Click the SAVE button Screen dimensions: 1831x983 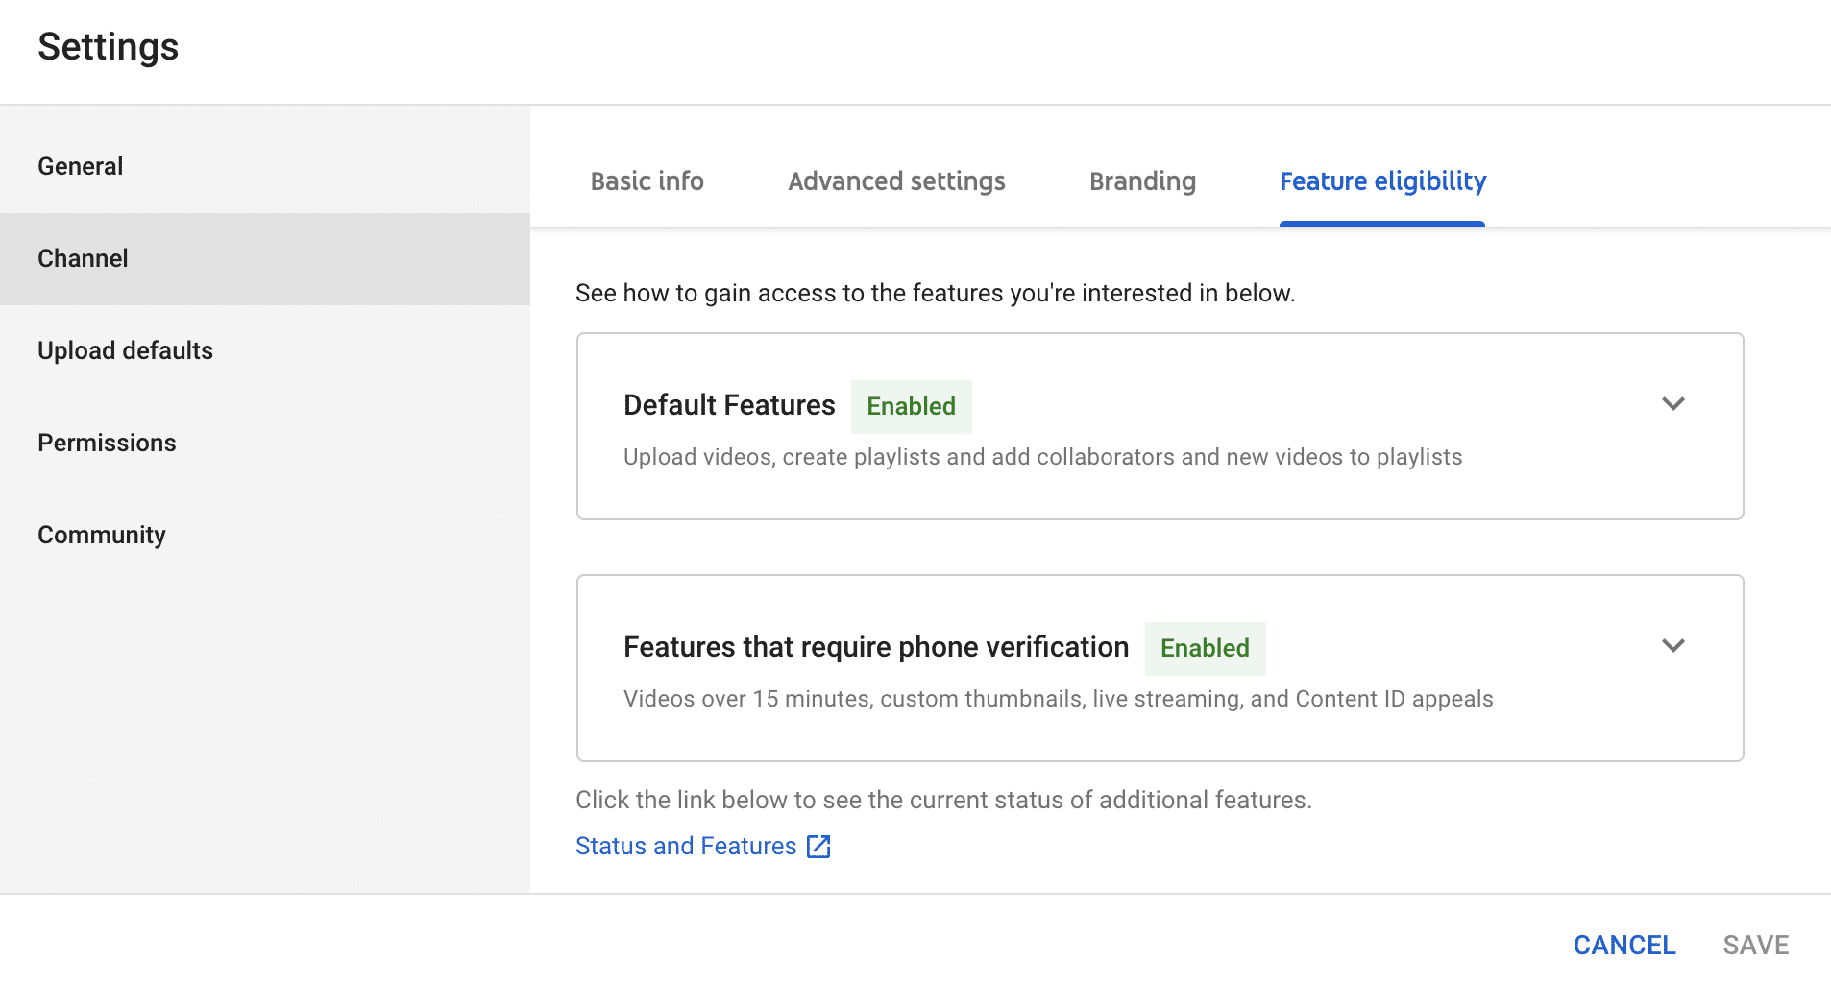(1755, 945)
